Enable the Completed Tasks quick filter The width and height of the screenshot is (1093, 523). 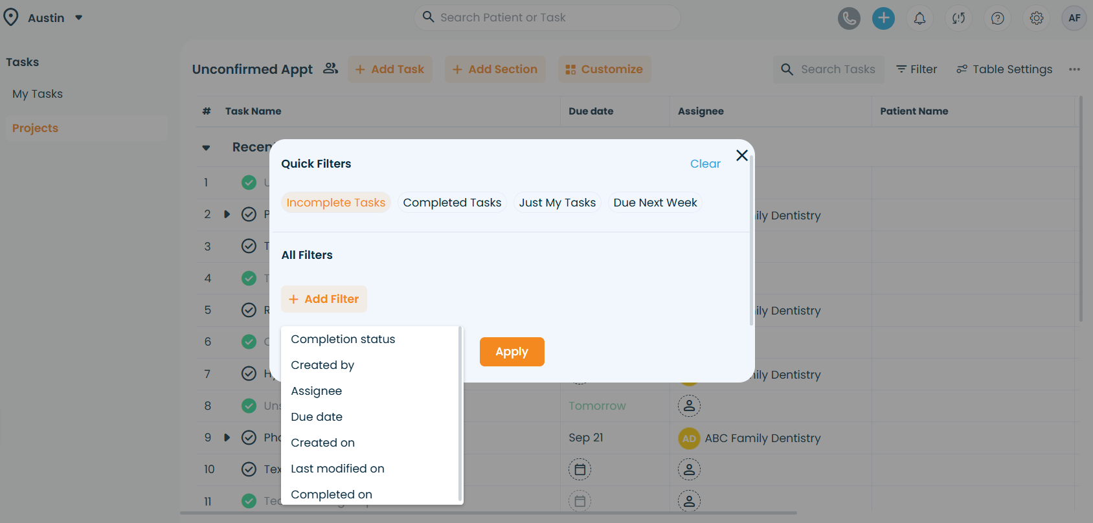click(452, 203)
